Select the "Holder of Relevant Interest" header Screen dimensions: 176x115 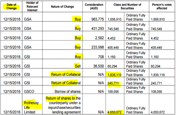[33, 6]
